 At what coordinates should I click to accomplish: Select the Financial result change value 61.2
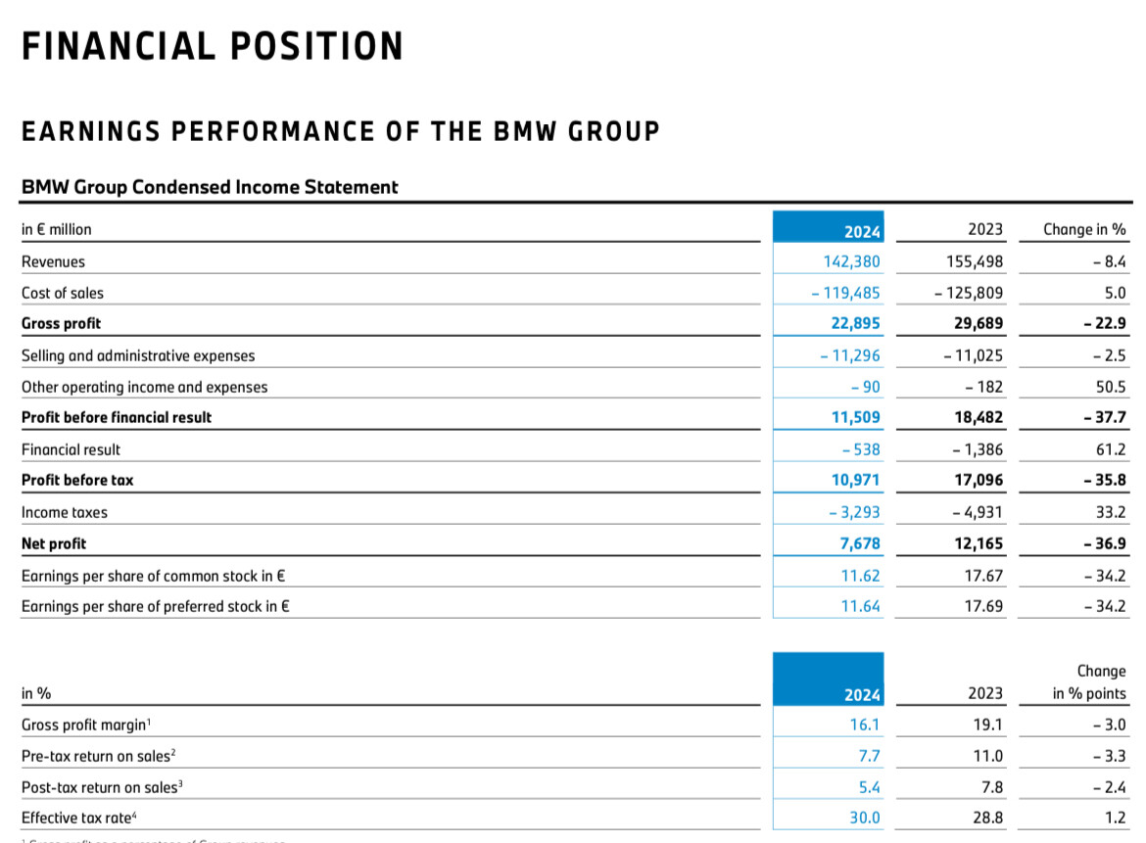pyautogui.click(x=1111, y=449)
